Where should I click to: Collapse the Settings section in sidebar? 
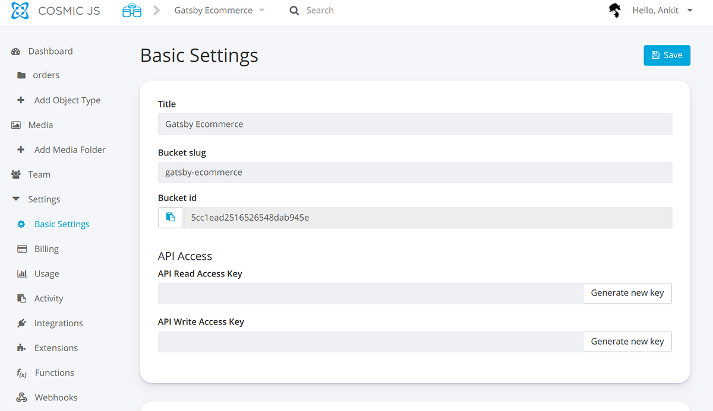tap(16, 199)
